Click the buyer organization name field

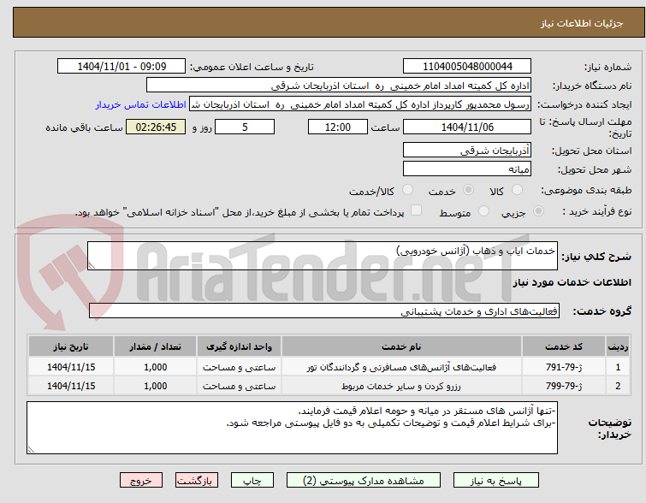339,86
